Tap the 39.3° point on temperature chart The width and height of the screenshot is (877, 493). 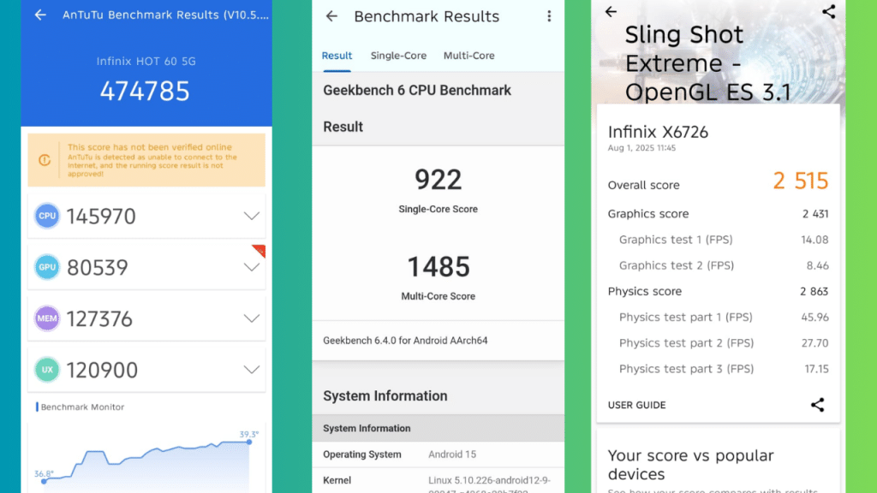tap(249, 442)
